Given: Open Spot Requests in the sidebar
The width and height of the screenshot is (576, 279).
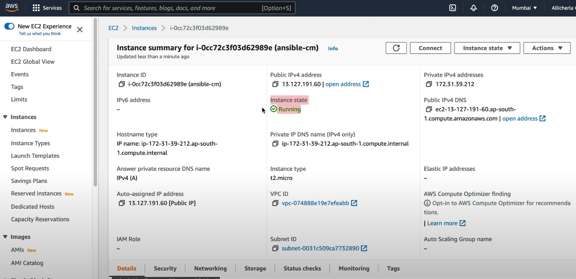Looking at the screenshot, I should point(30,168).
